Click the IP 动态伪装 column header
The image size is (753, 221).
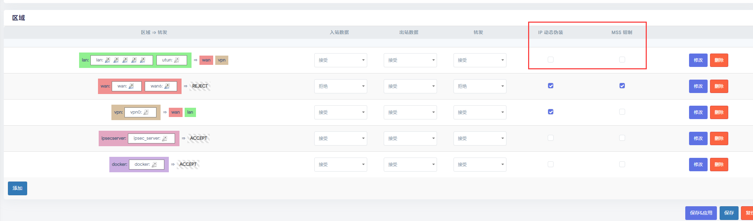(x=550, y=32)
